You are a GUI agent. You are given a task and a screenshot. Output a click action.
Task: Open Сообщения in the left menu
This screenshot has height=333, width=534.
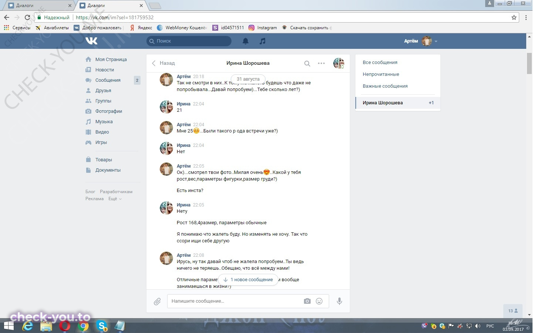108,80
